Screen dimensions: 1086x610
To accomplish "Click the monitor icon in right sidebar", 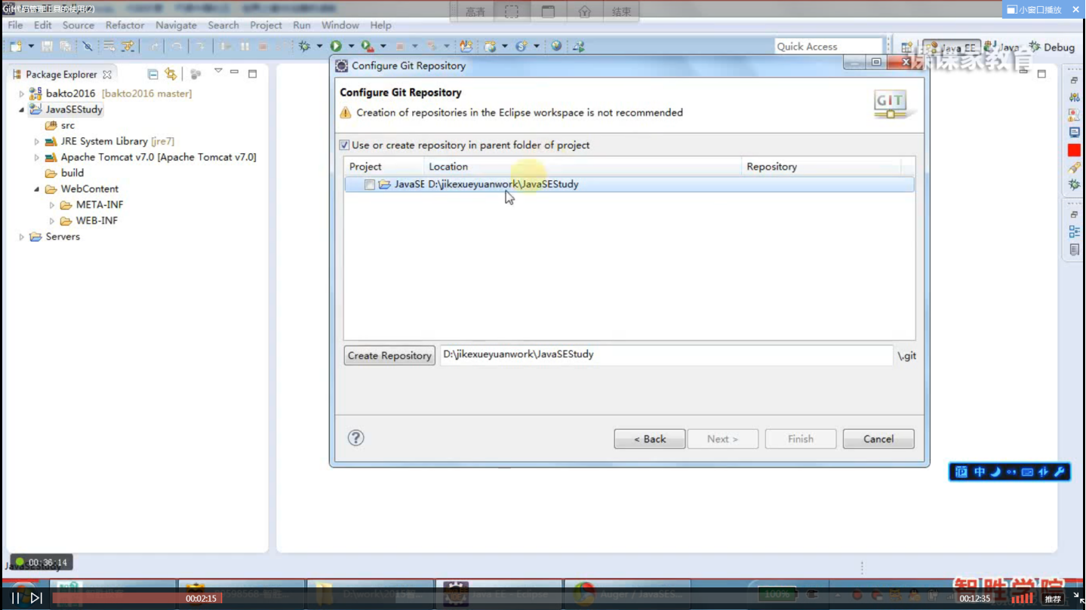I will pyautogui.click(x=1074, y=133).
